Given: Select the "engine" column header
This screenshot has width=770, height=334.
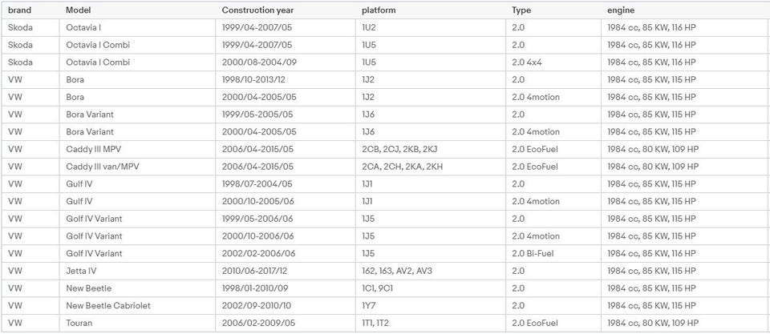Looking at the screenshot, I should 621,10.
